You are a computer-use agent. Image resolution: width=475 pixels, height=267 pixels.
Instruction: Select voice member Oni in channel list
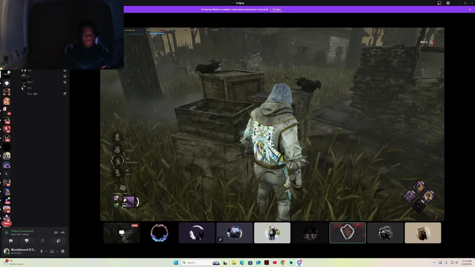[44, 88]
